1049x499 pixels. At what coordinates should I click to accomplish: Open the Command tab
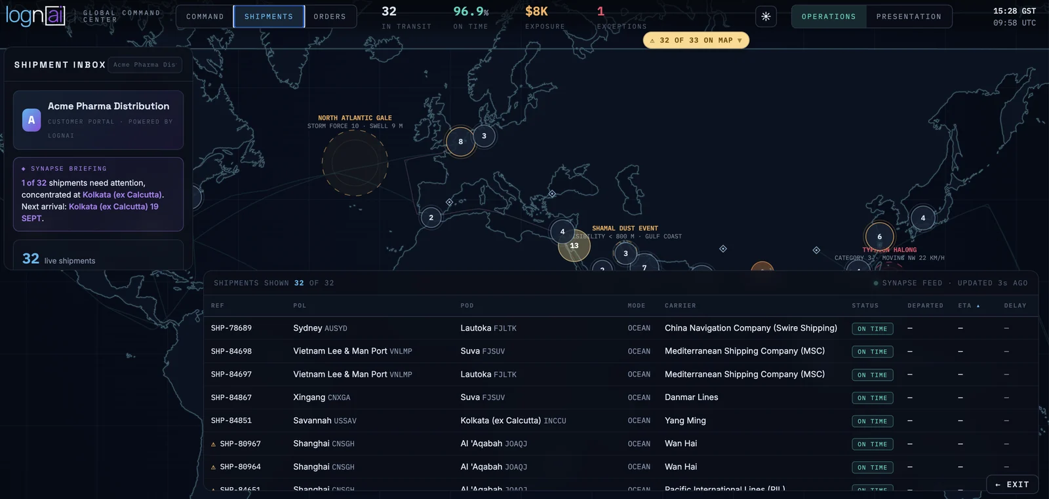205,16
